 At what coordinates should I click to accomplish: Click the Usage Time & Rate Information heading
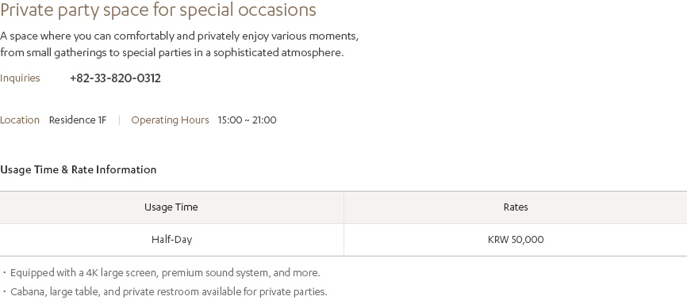point(78,169)
